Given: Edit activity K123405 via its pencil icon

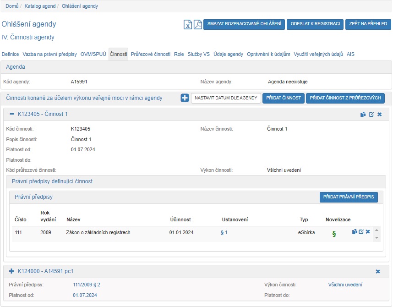Looking at the screenshot, I should (x=371, y=114).
